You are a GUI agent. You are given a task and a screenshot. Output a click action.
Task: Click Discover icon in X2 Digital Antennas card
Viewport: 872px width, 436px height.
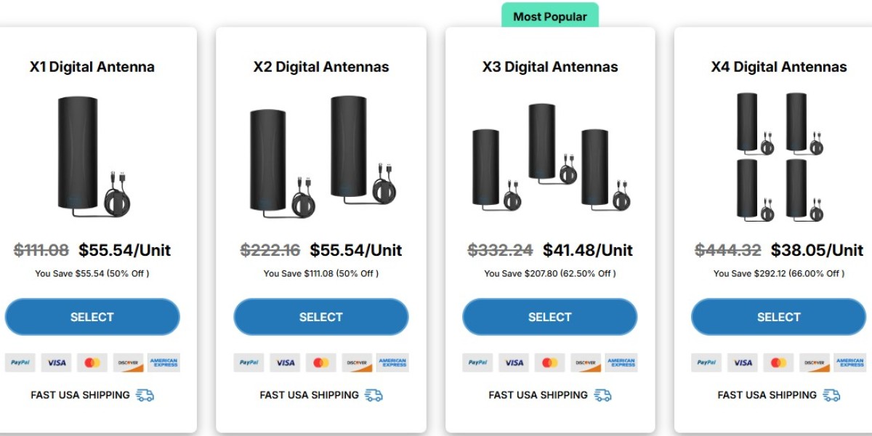coord(357,363)
